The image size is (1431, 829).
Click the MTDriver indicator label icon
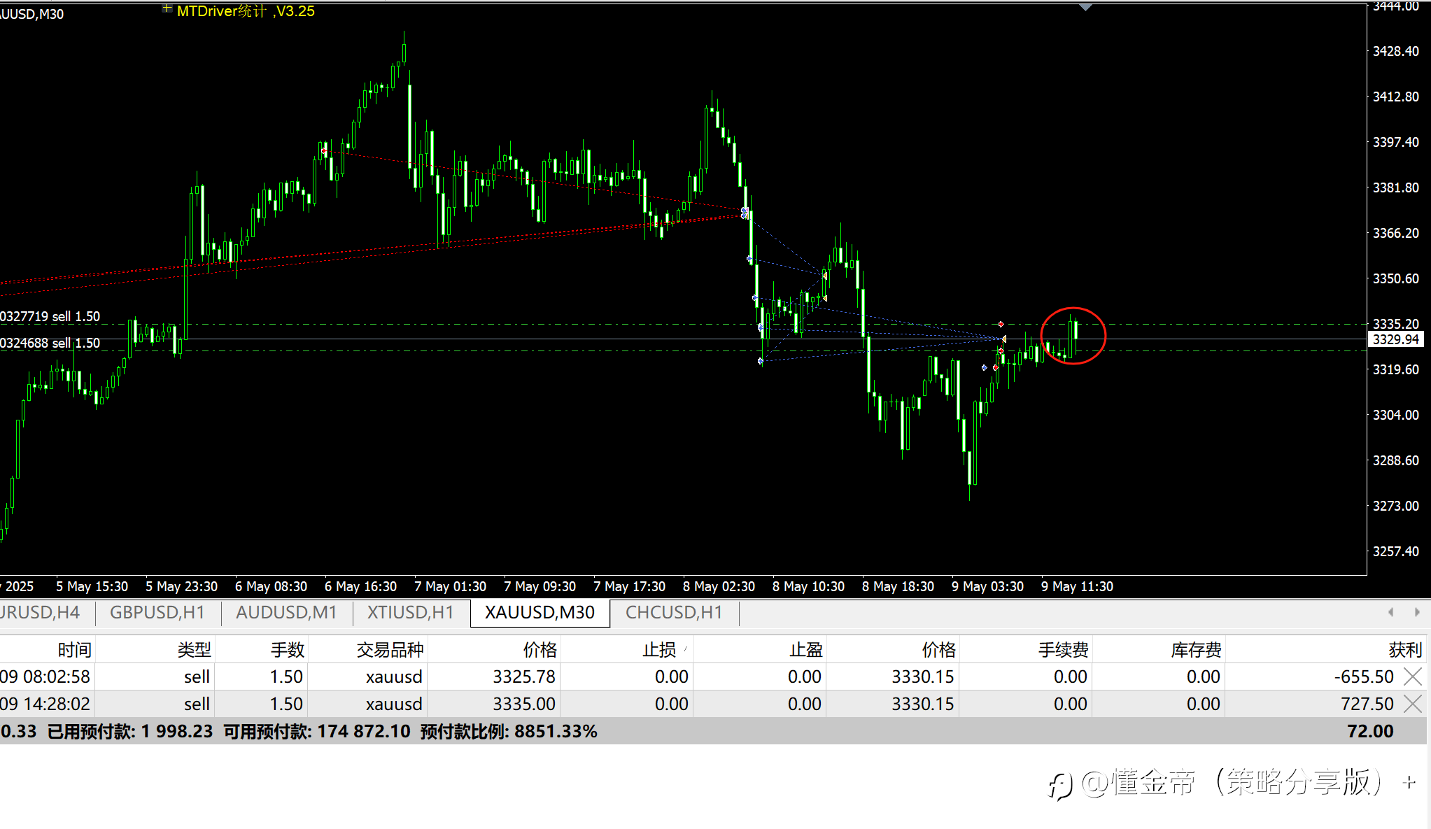[x=167, y=9]
